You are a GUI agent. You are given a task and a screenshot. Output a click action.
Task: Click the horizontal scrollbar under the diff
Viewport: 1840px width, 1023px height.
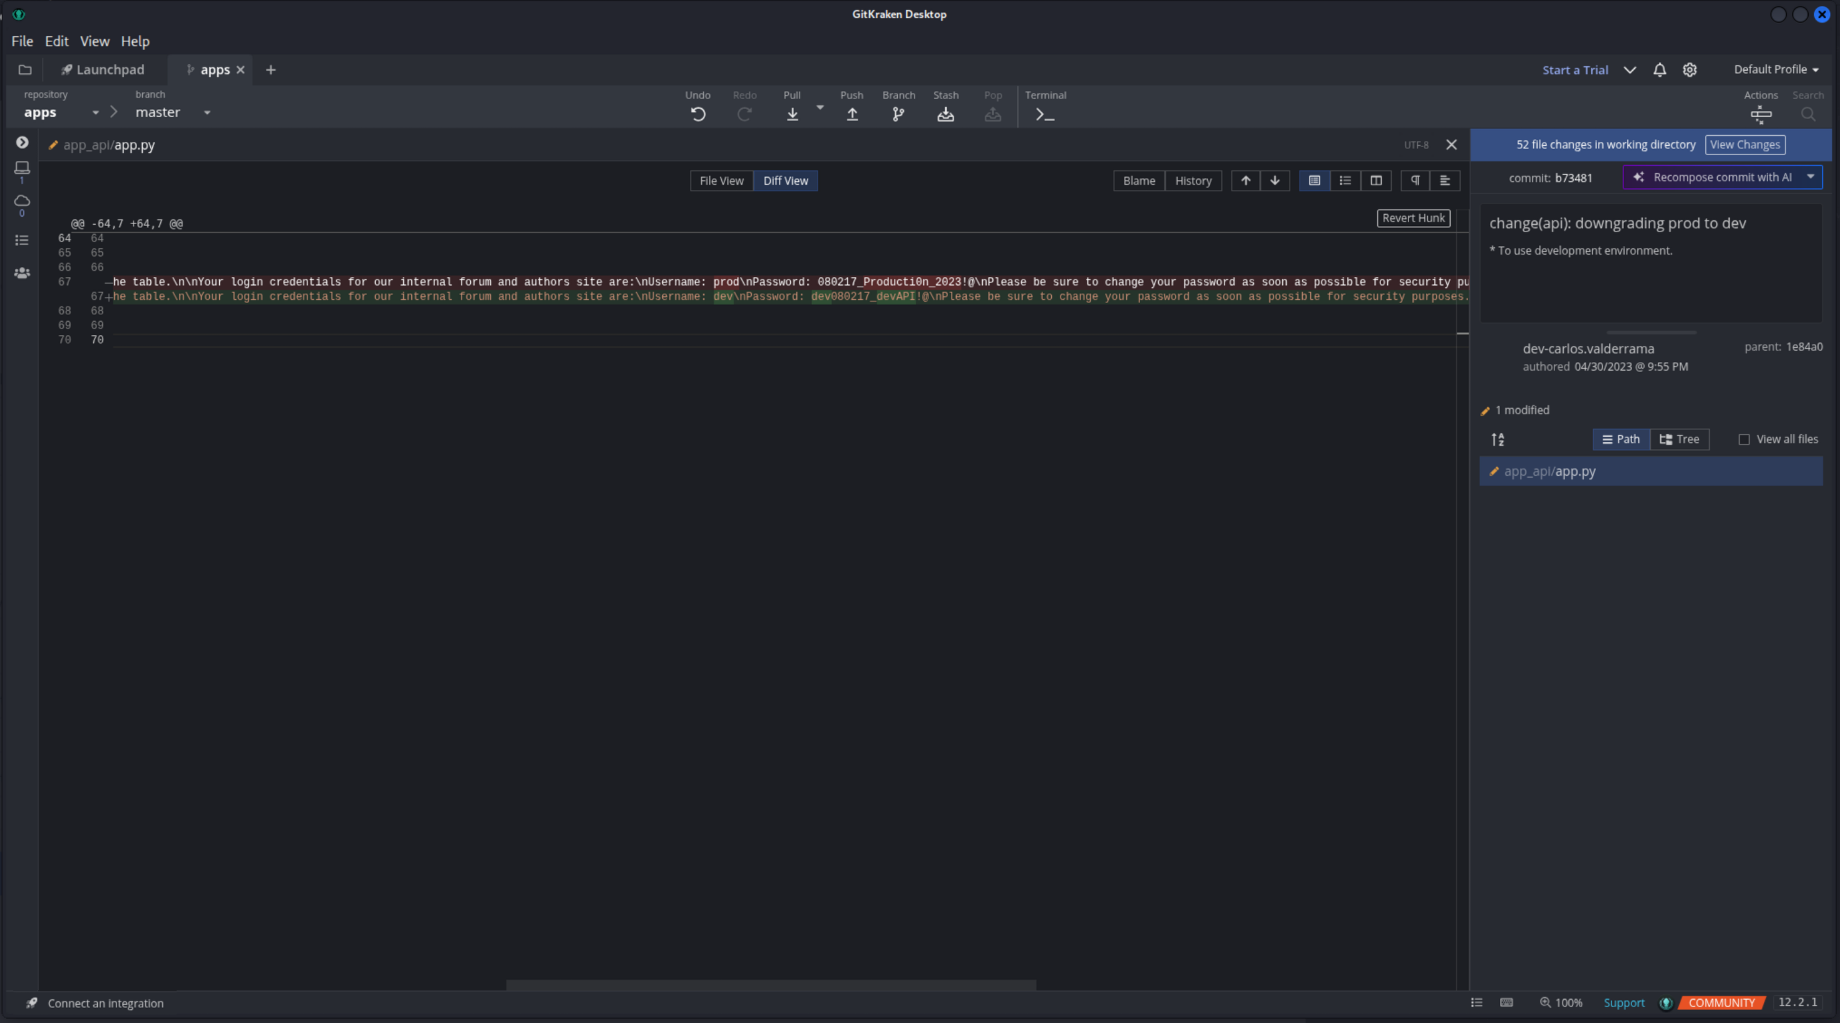pos(771,984)
